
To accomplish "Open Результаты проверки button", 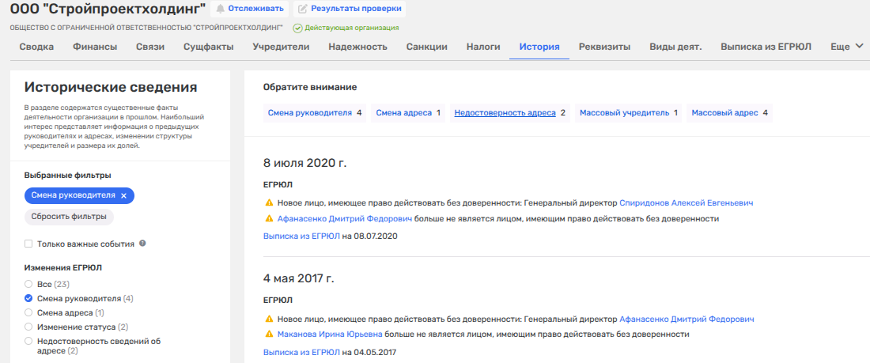I will click(350, 9).
